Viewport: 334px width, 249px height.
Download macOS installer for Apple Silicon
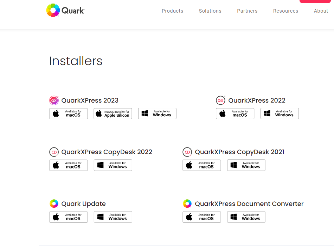[113, 113]
